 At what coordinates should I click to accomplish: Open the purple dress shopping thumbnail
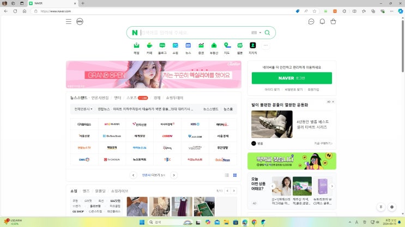point(182,206)
